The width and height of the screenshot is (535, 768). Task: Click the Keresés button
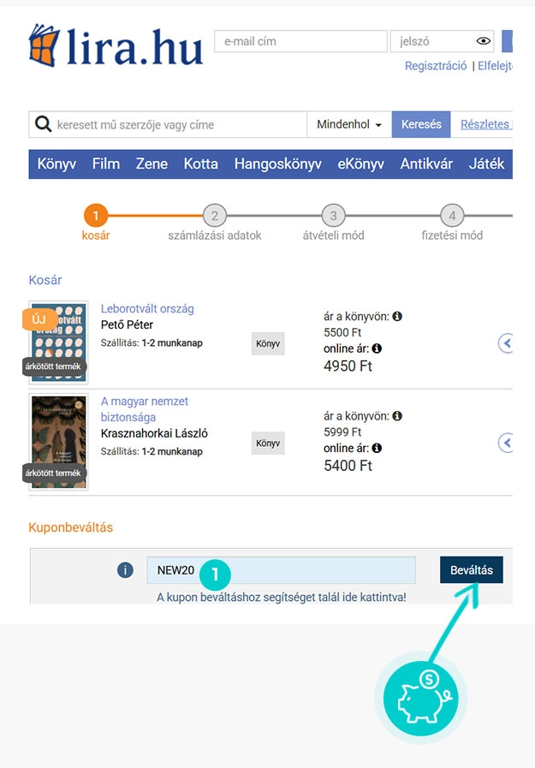click(x=421, y=124)
